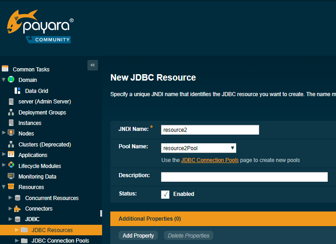336x244 pixels.
Task: Click the Lifecycle Modules icon
Action: [11, 166]
